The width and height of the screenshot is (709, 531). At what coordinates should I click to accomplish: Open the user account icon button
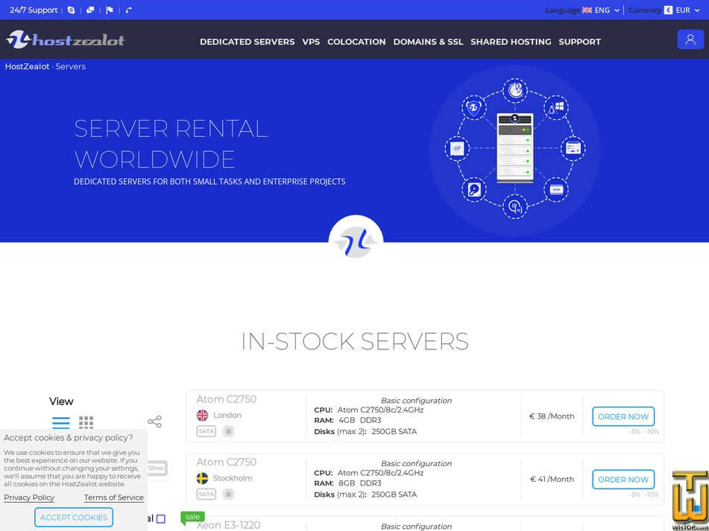690,39
